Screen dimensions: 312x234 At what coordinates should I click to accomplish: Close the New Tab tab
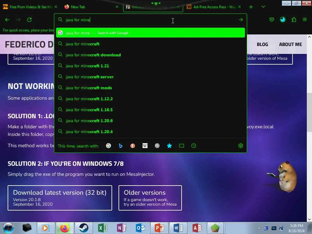[117, 7]
